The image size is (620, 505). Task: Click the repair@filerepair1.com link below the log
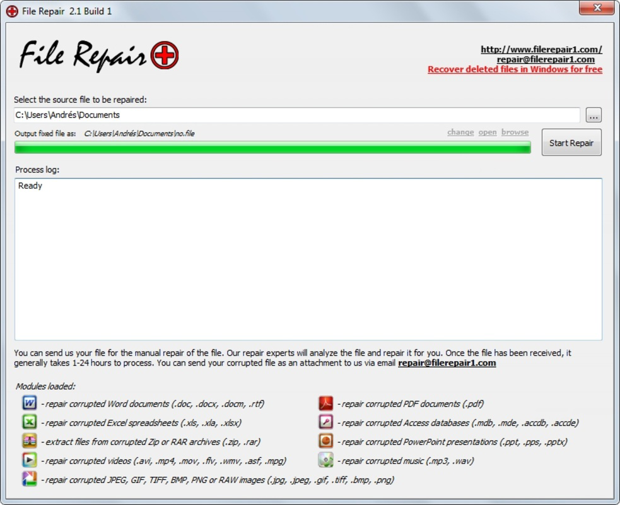click(447, 363)
